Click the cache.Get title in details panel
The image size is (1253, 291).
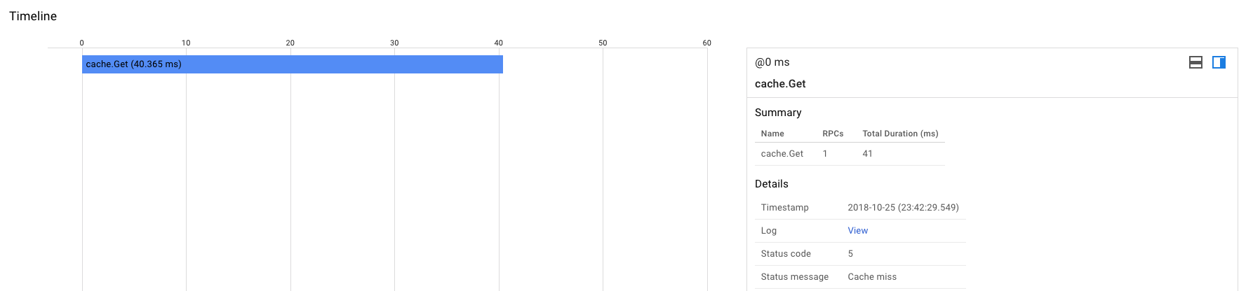(x=780, y=84)
